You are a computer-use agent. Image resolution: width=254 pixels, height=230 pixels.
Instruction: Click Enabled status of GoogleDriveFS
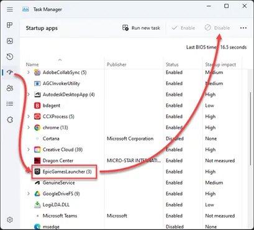[174, 194]
